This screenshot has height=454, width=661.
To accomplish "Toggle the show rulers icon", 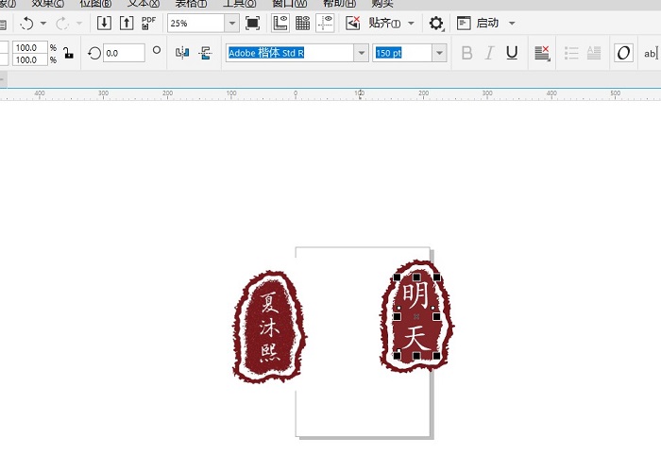I will pos(280,23).
